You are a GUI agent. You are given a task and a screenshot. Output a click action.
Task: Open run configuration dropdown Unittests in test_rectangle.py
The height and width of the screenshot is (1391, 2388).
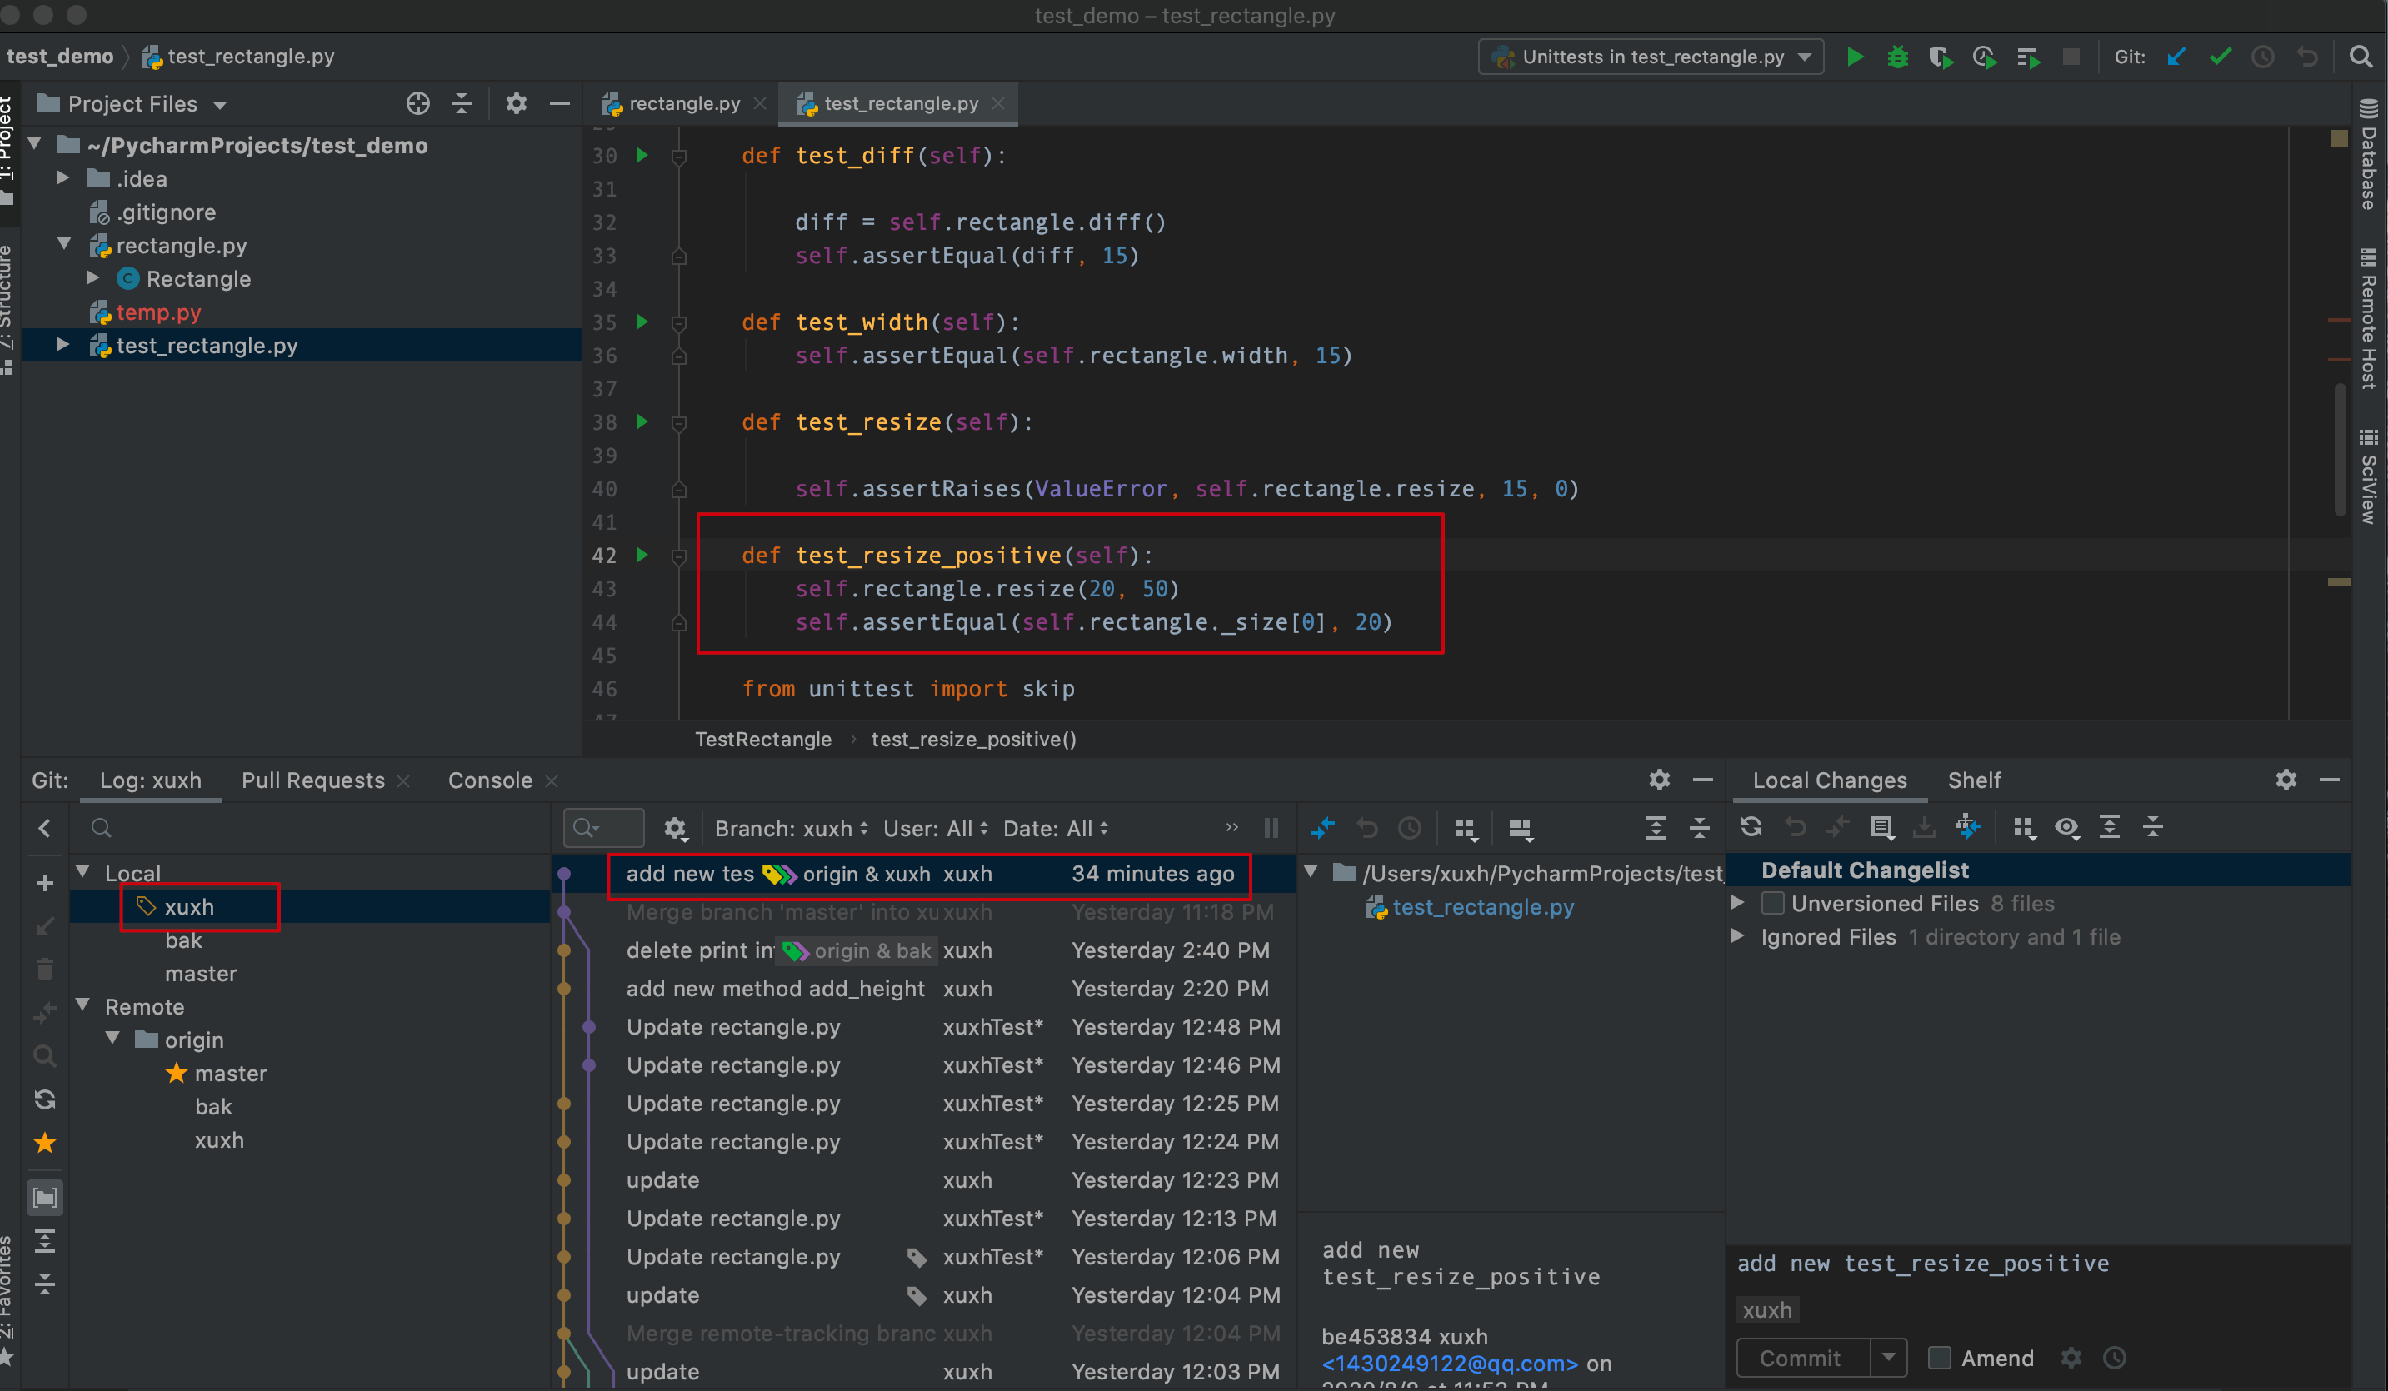point(1651,57)
